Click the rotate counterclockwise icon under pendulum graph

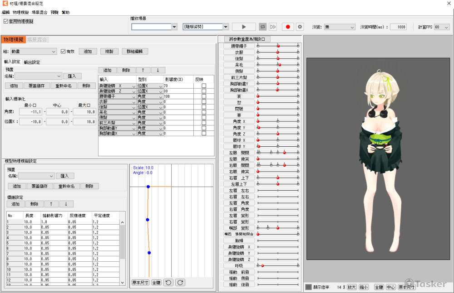pos(168,282)
